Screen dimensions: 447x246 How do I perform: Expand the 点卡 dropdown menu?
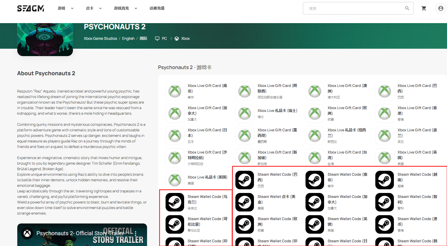(94, 8)
